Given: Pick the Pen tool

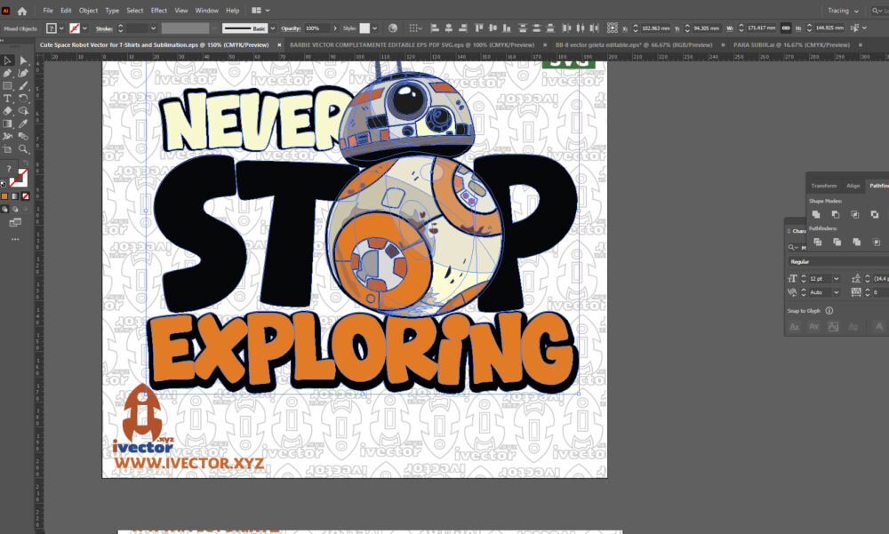Looking at the screenshot, I should pos(7,73).
